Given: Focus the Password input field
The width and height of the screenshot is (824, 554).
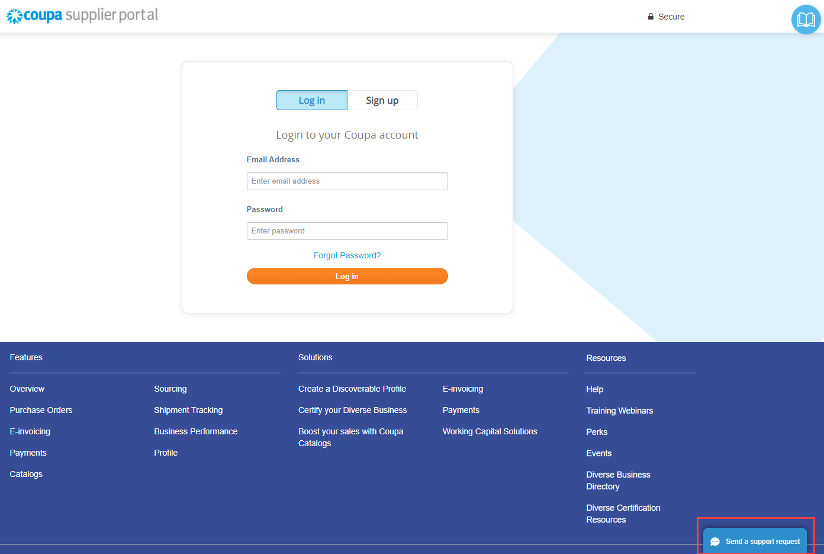Looking at the screenshot, I should pyautogui.click(x=347, y=231).
